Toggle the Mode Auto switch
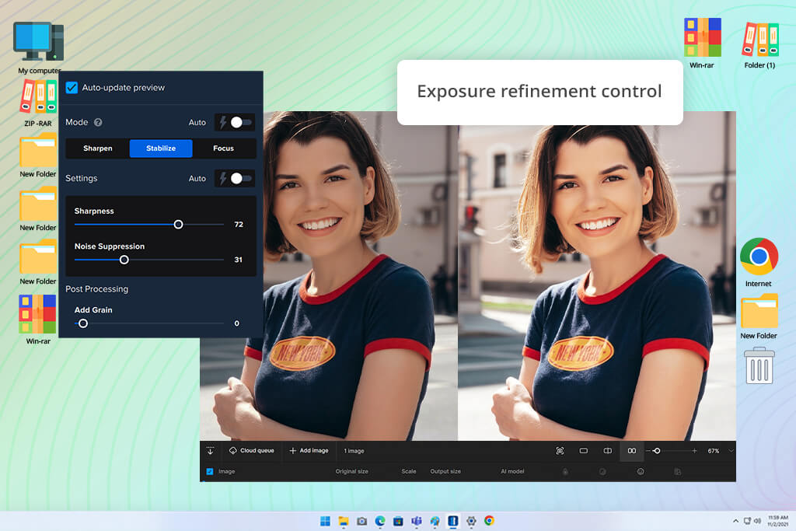 pyautogui.click(x=236, y=122)
